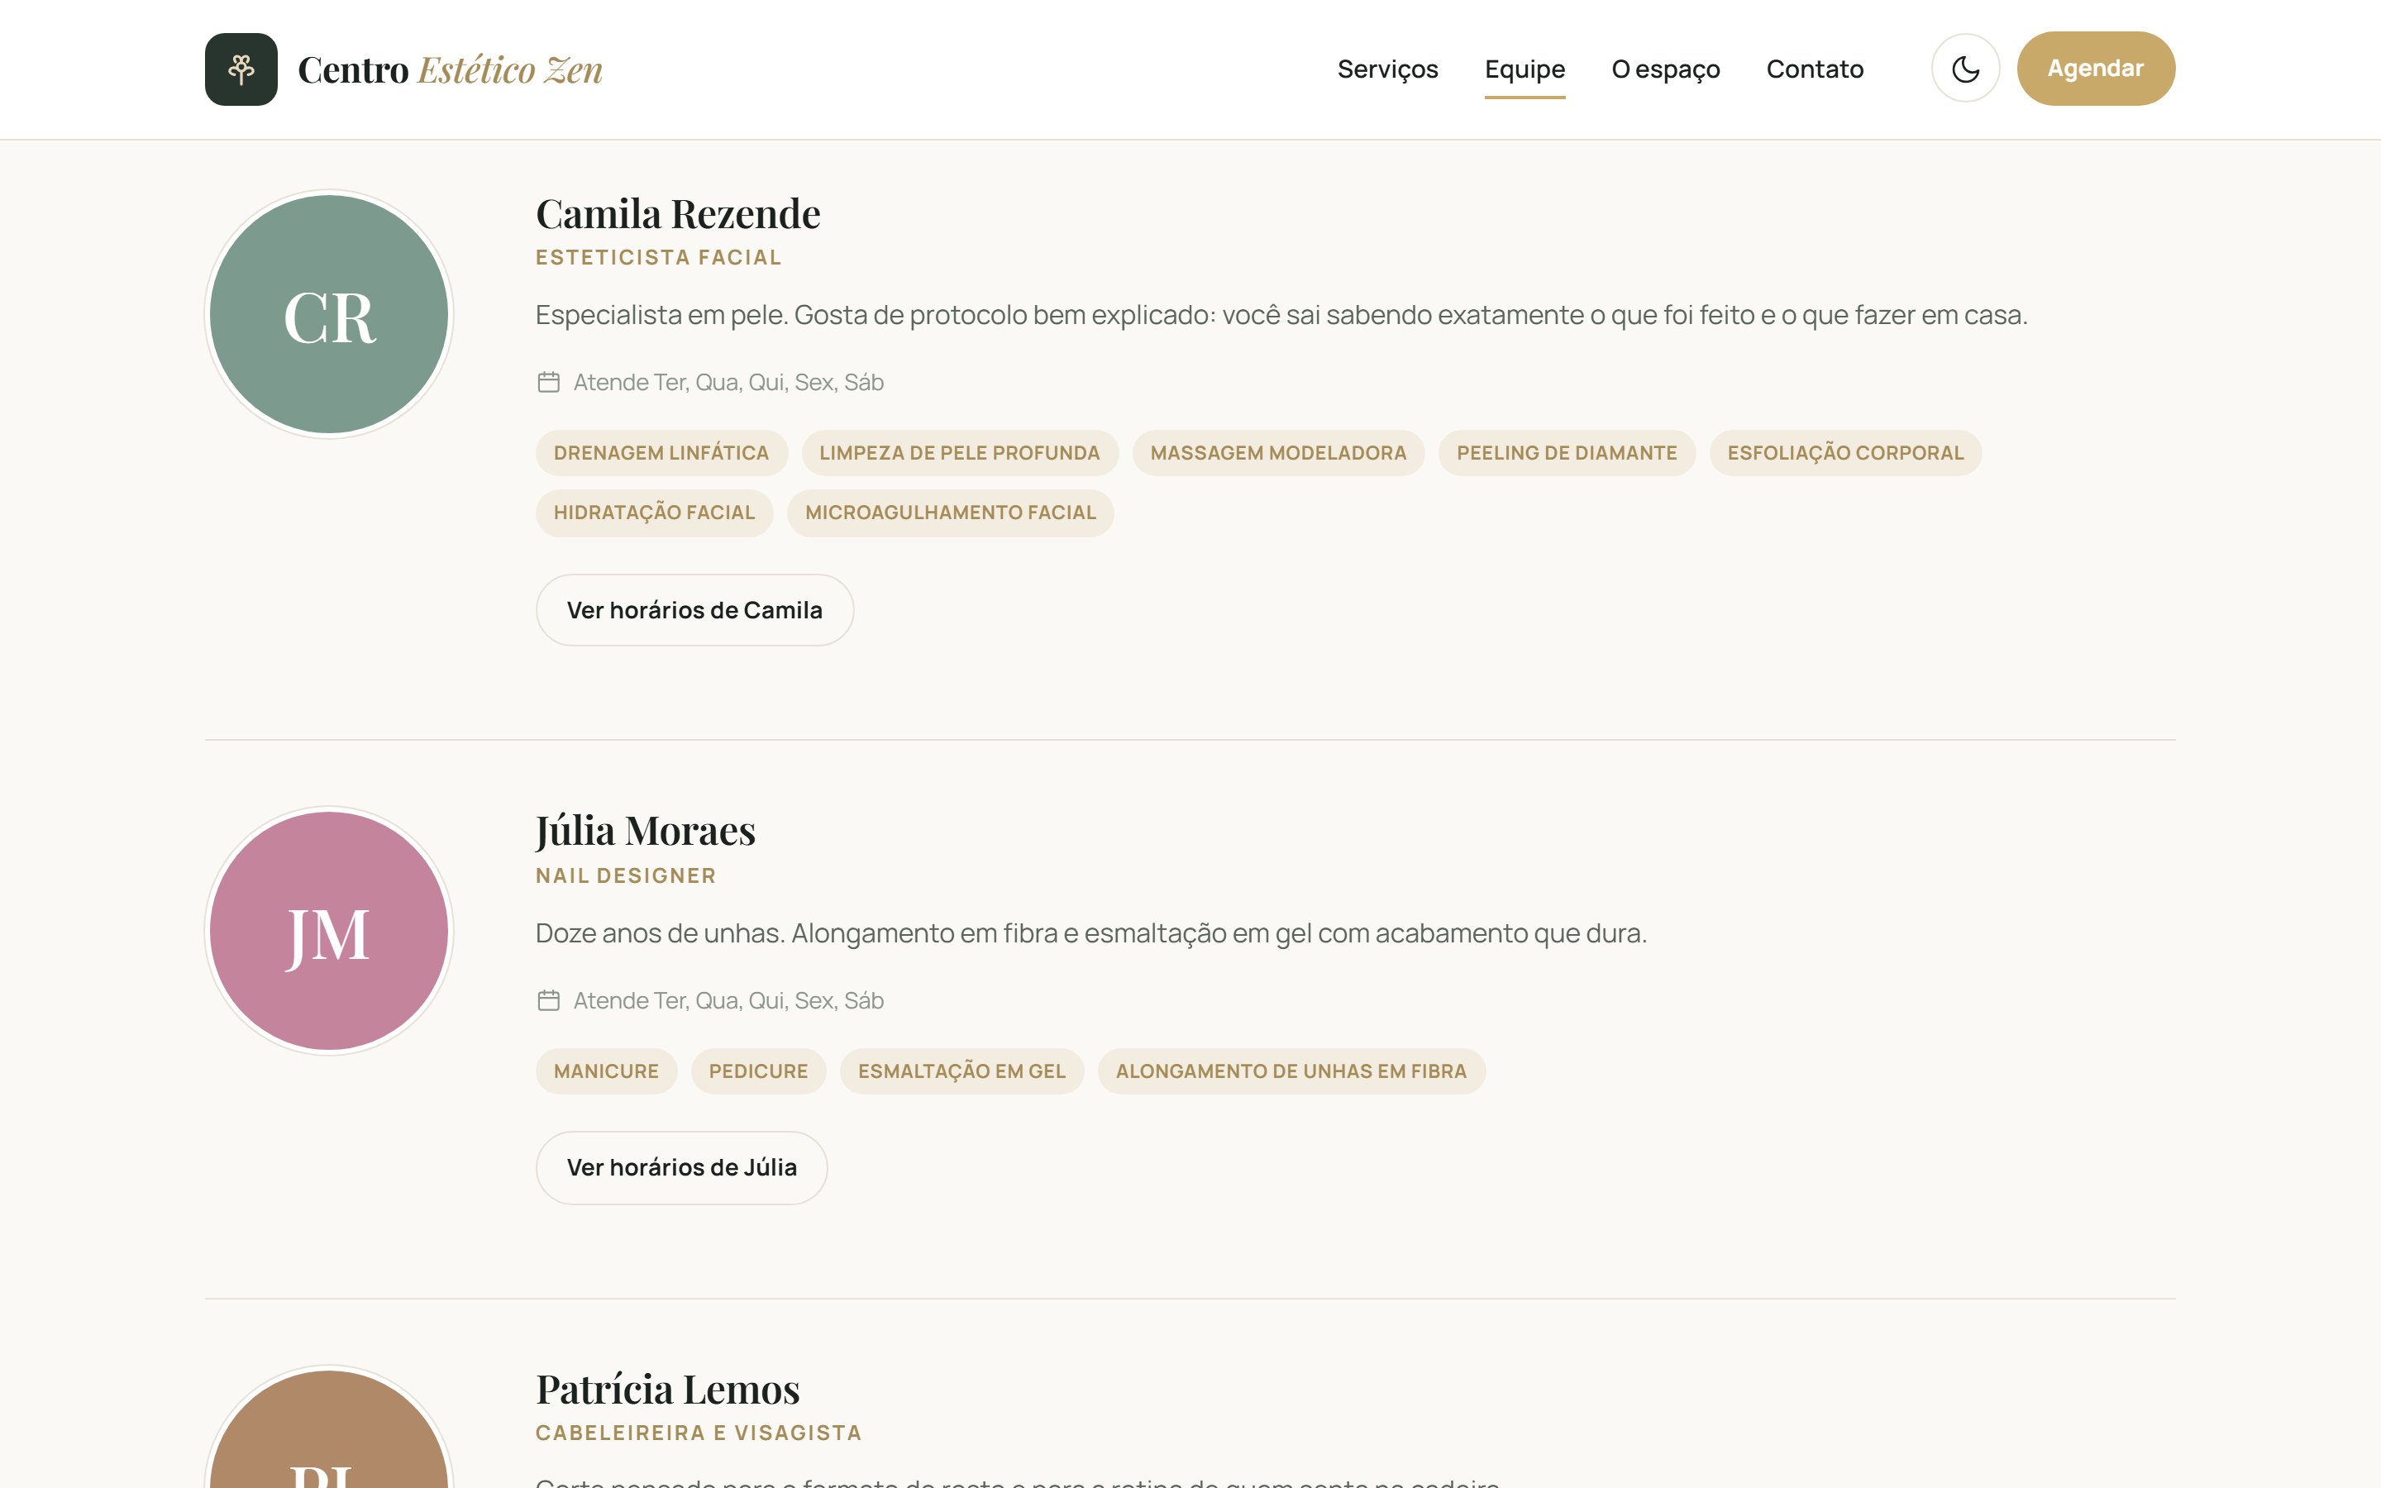
Task: Select the Limpeza de Pele Profunda tag
Action: (959, 453)
